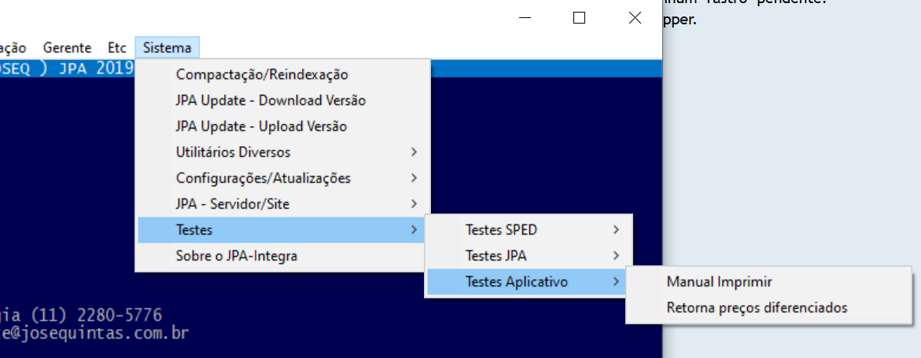
Task: Click the Testes Aplicativo item
Action: (x=517, y=282)
